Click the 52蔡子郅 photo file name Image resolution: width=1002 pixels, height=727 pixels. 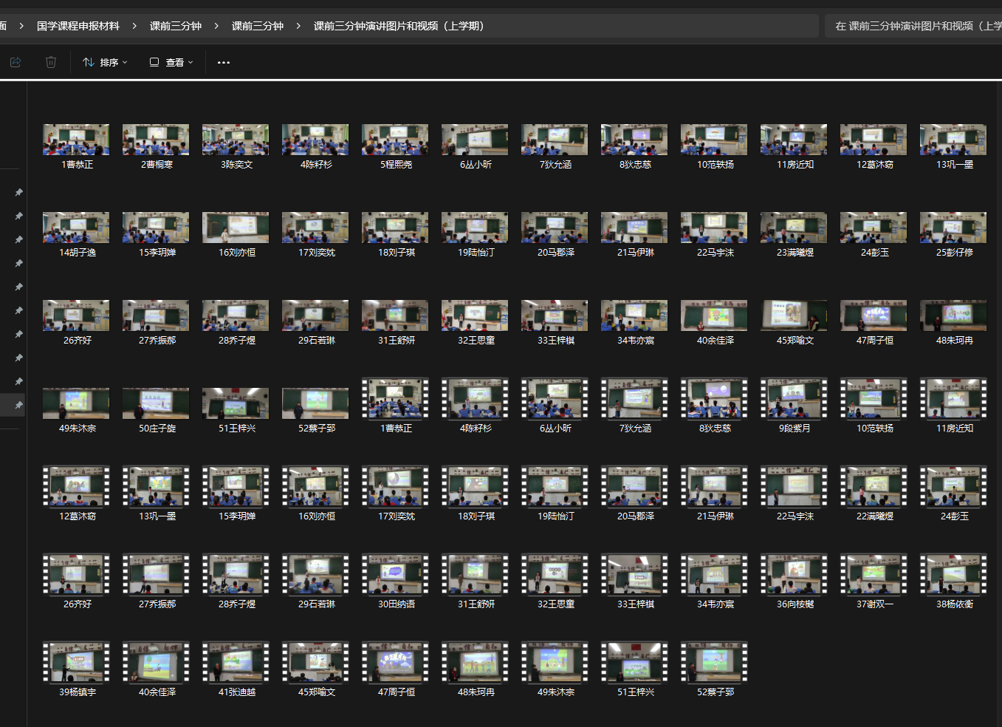click(x=317, y=429)
